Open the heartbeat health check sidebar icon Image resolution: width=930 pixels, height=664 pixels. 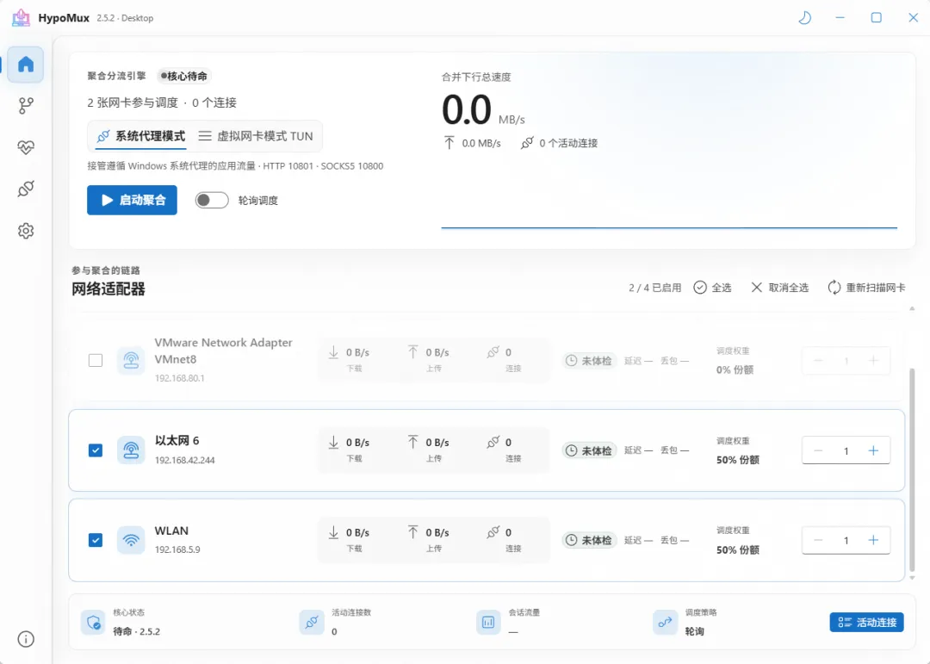[26, 147]
